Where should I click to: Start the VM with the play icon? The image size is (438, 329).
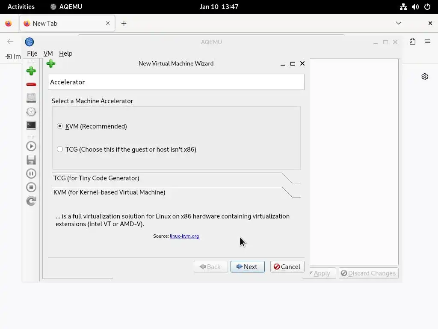tap(31, 146)
